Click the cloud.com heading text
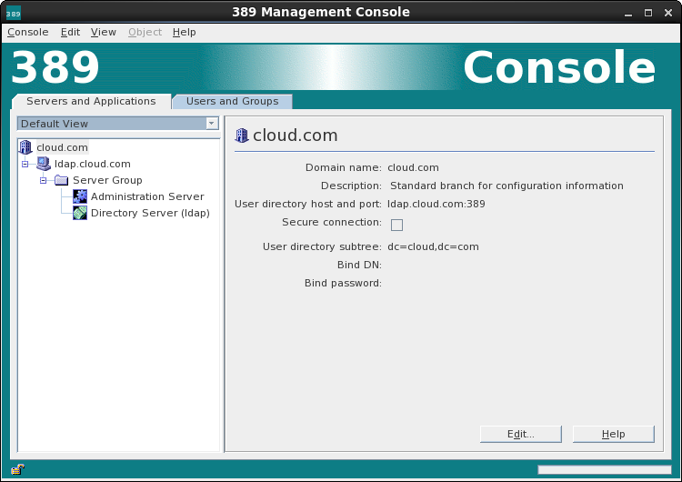 coord(295,136)
